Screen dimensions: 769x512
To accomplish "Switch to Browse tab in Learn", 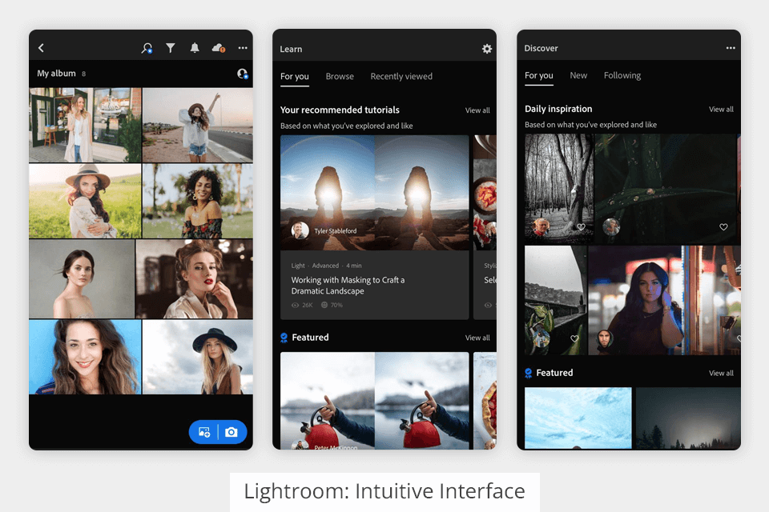I will [340, 76].
